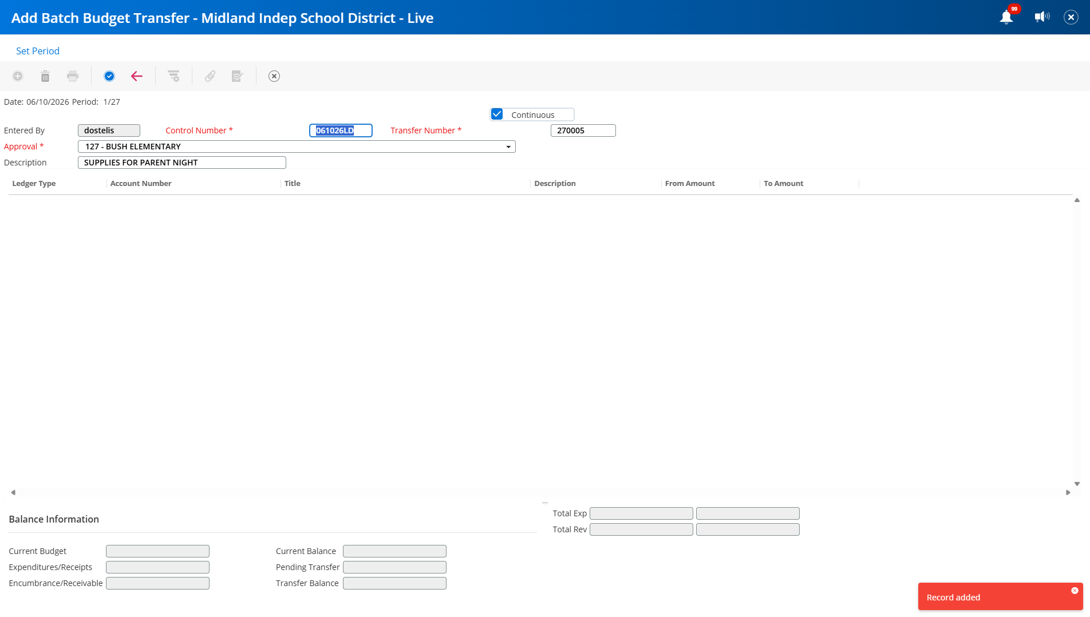Viewport: 1090px width, 617px height.
Task: Open the Approval dropdown arrow
Action: point(508,147)
